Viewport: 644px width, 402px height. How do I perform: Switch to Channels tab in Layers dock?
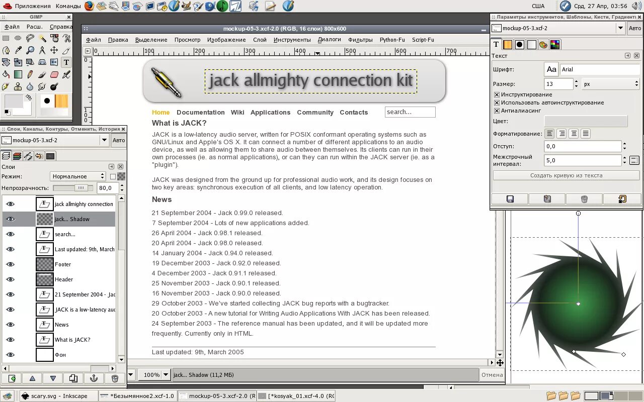click(x=18, y=156)
